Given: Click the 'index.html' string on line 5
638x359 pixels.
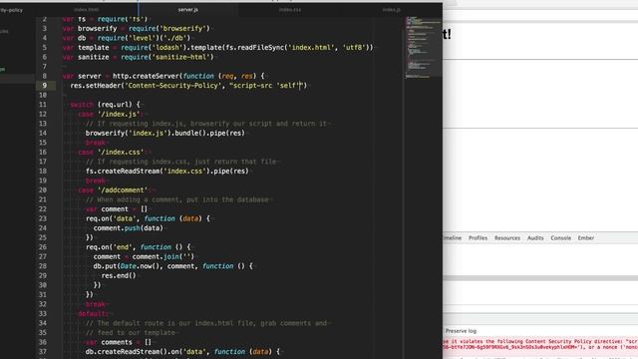Looking at the screenshot, I should (x=311, y=48).
